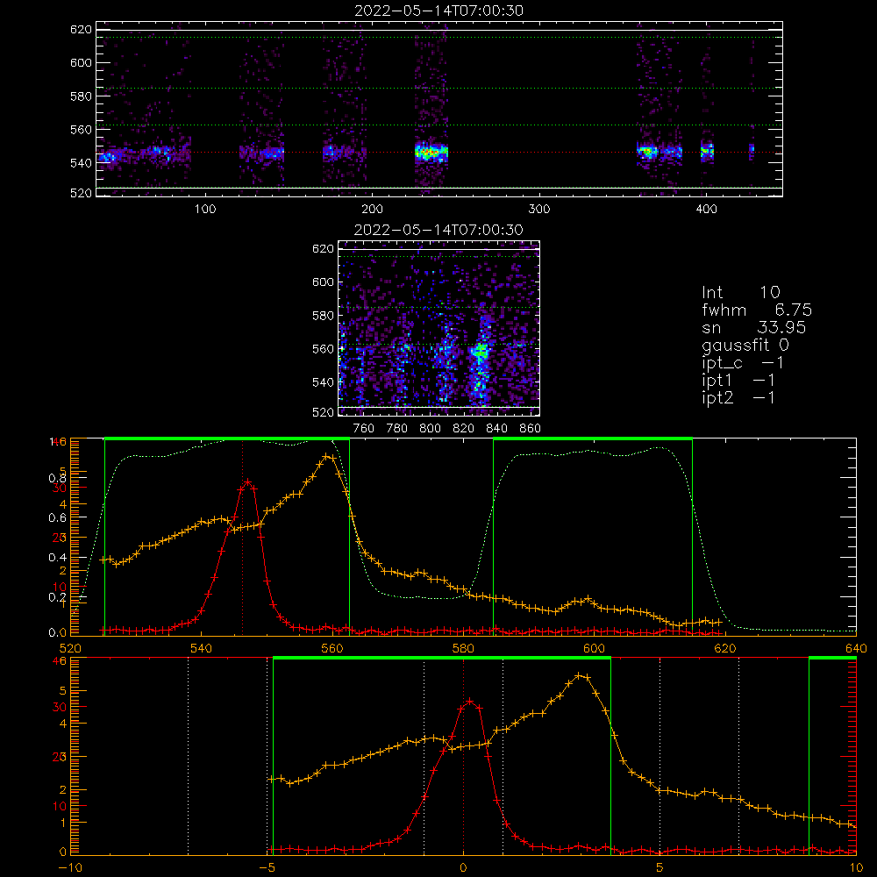Viewport: 877px width, 877px height.
Task: Click the x-axis label 640 of third plot
Action: click(856, 648)
